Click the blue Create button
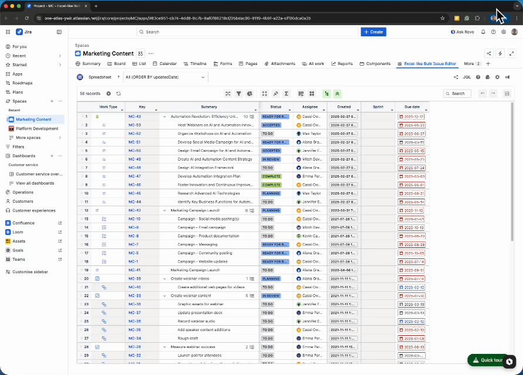523x375 pixels. coord(373,32)
